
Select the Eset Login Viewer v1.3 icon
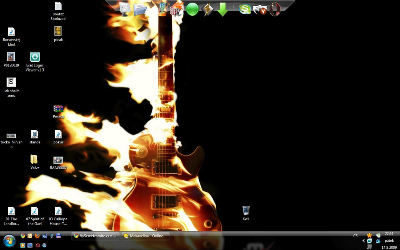(35, 62)
